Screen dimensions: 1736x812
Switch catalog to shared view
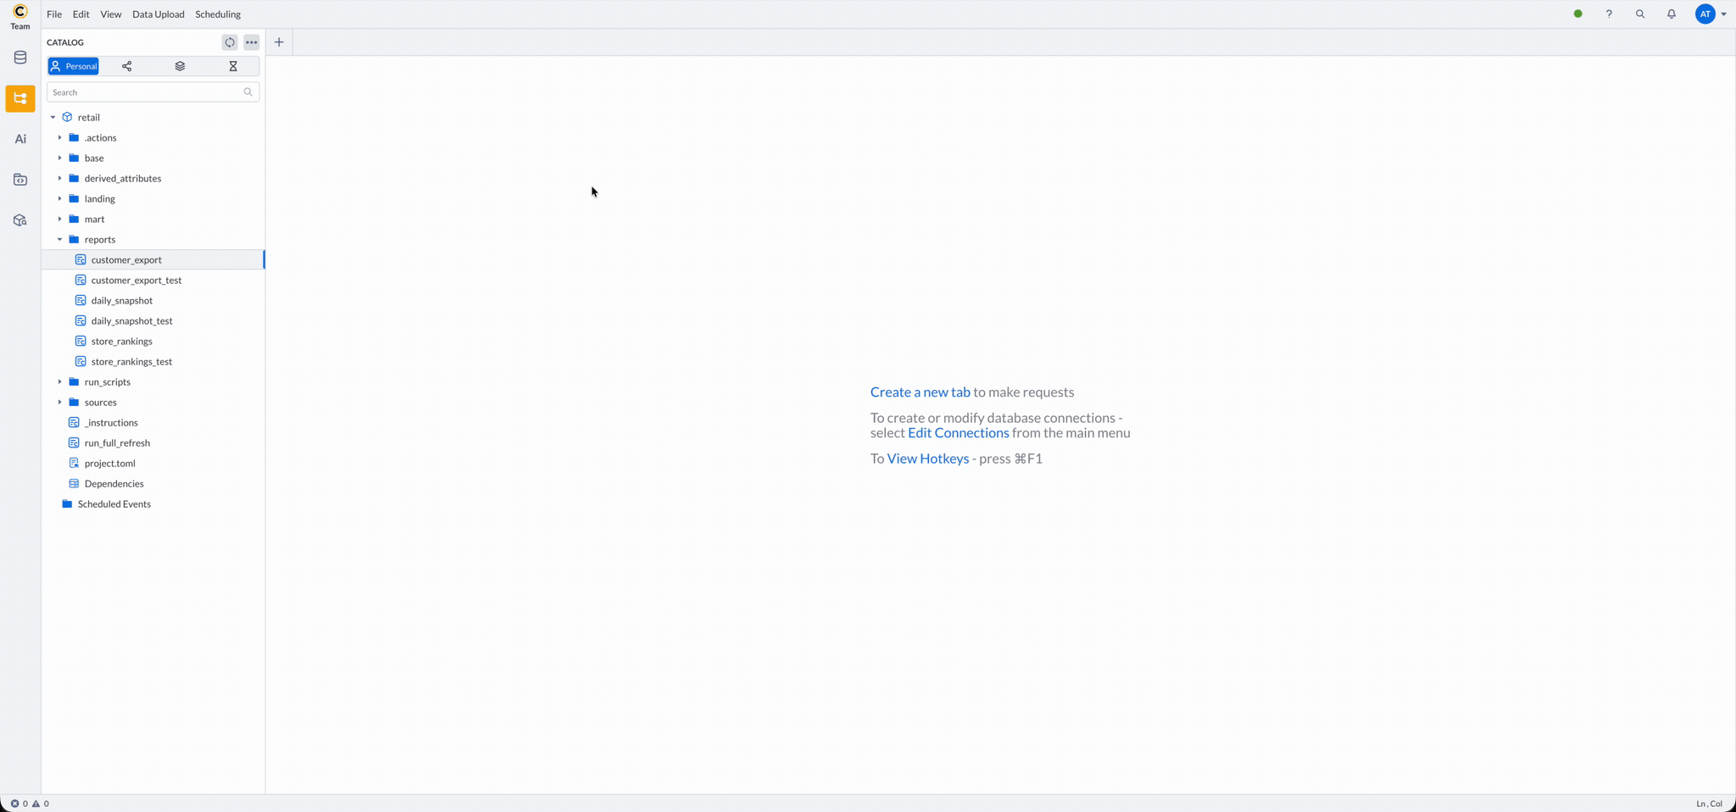point(126,66)
